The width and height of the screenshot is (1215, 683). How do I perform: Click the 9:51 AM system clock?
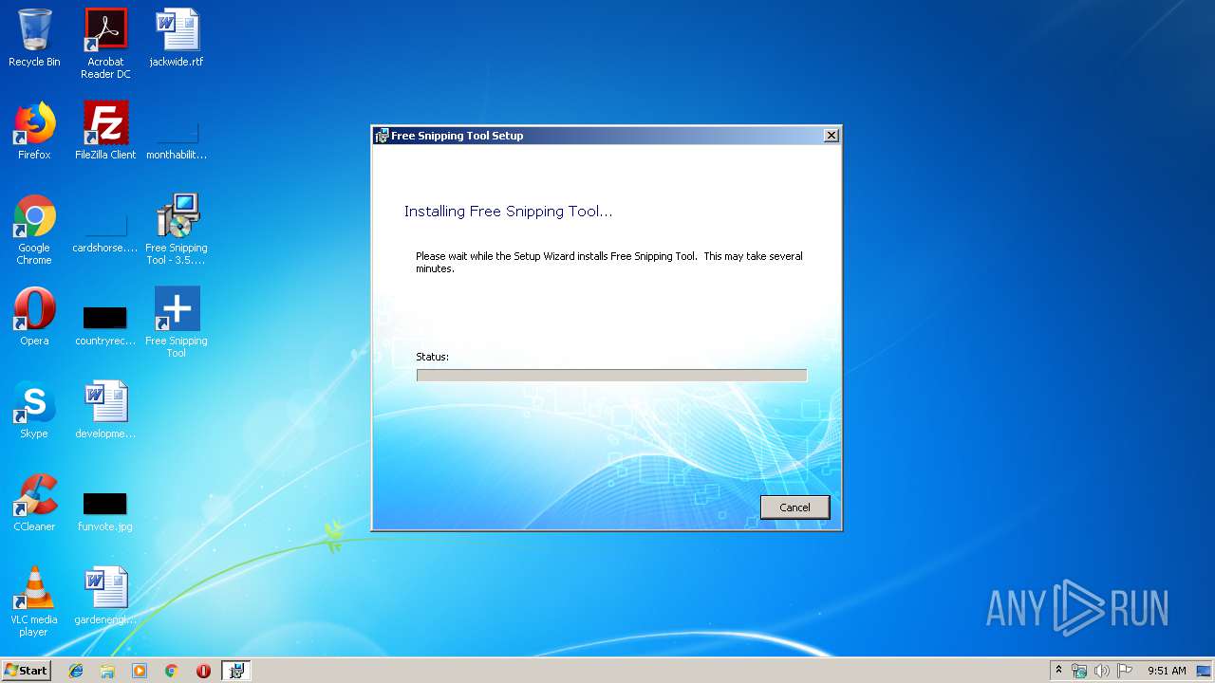click(1167, 671)
